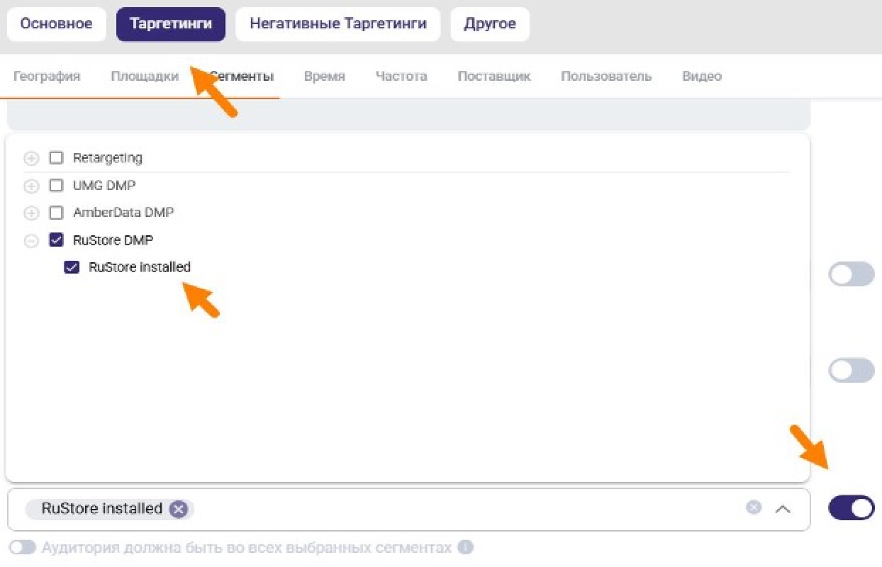882x567 pixels.
Task: Click info icon next to audience toggle
Action: [465, 548]
